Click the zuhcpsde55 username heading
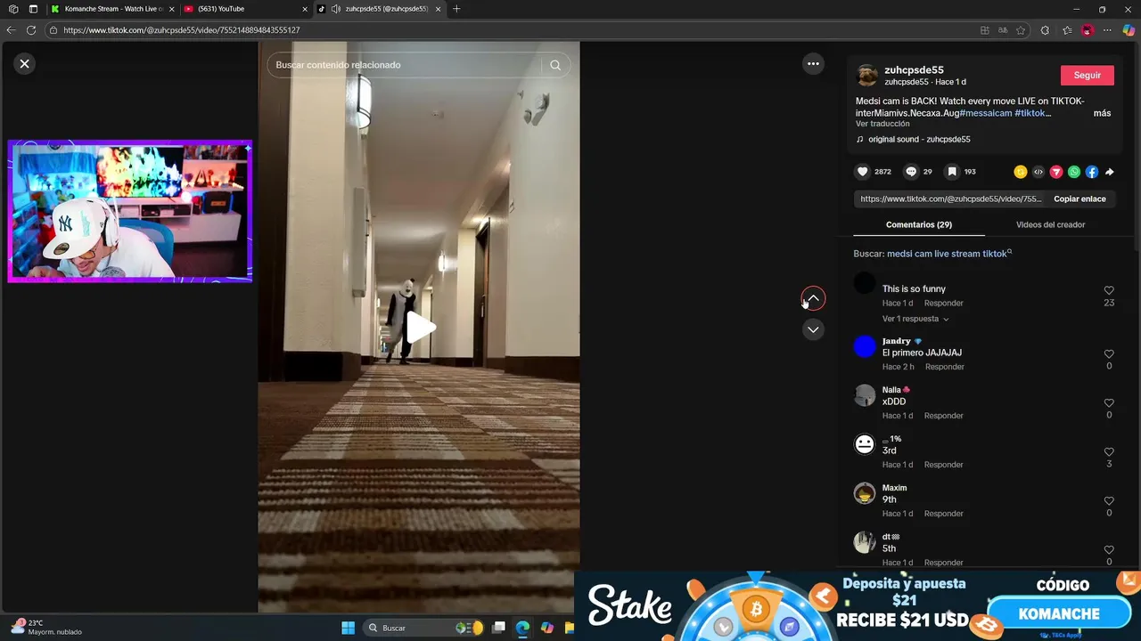Image resolution: width=1141 pixels, height=641 pixels. (x=914, y=69)
